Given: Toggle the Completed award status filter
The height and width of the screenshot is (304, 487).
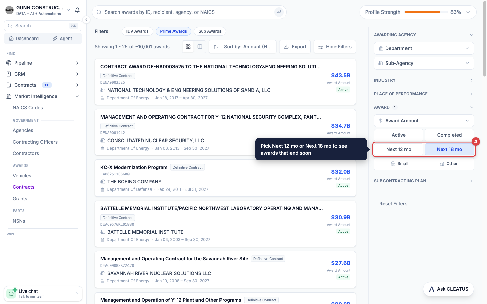Looking at the screenshot, I should [x=449, y=135].
